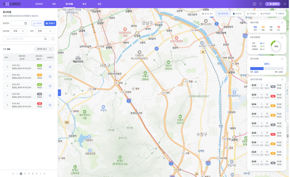
Task: Collapse the 배송지 현황 widget
Action: point(282,23)
